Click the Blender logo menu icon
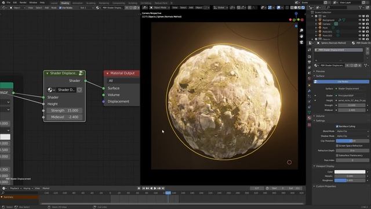This screenshot has width=371, height=209. [x=3, y=2]
